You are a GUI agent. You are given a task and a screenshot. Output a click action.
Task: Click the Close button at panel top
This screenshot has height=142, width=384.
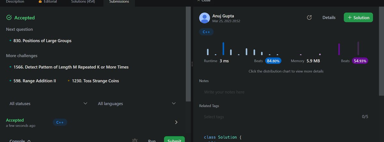click(x=204, y=1)
